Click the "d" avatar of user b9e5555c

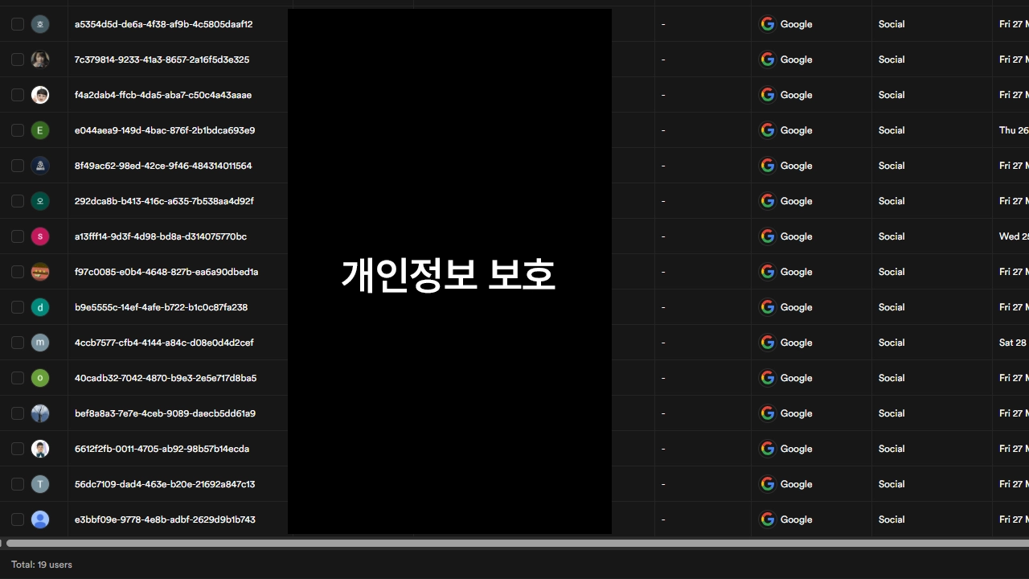40,306
